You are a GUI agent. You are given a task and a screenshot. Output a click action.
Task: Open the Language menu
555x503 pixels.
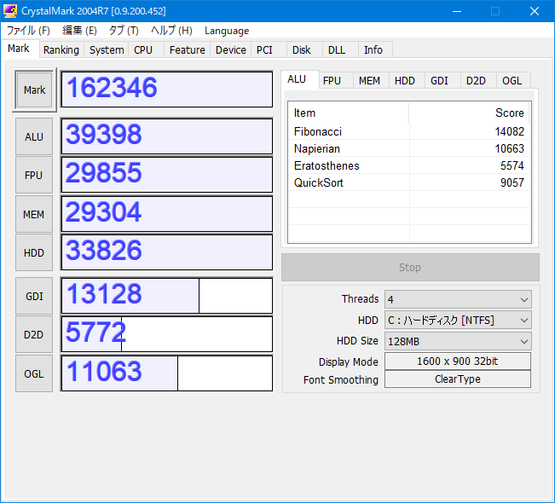point(227,31)
